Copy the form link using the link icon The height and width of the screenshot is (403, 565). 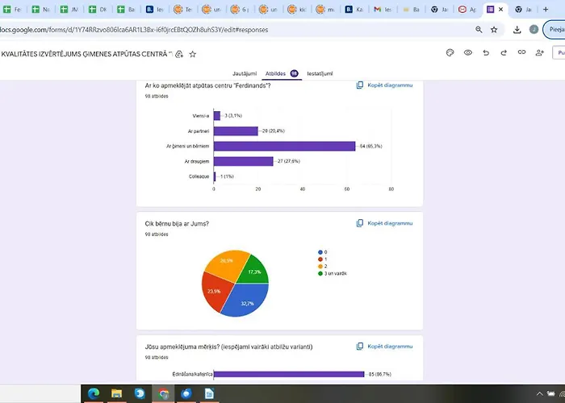click(521, 52)
